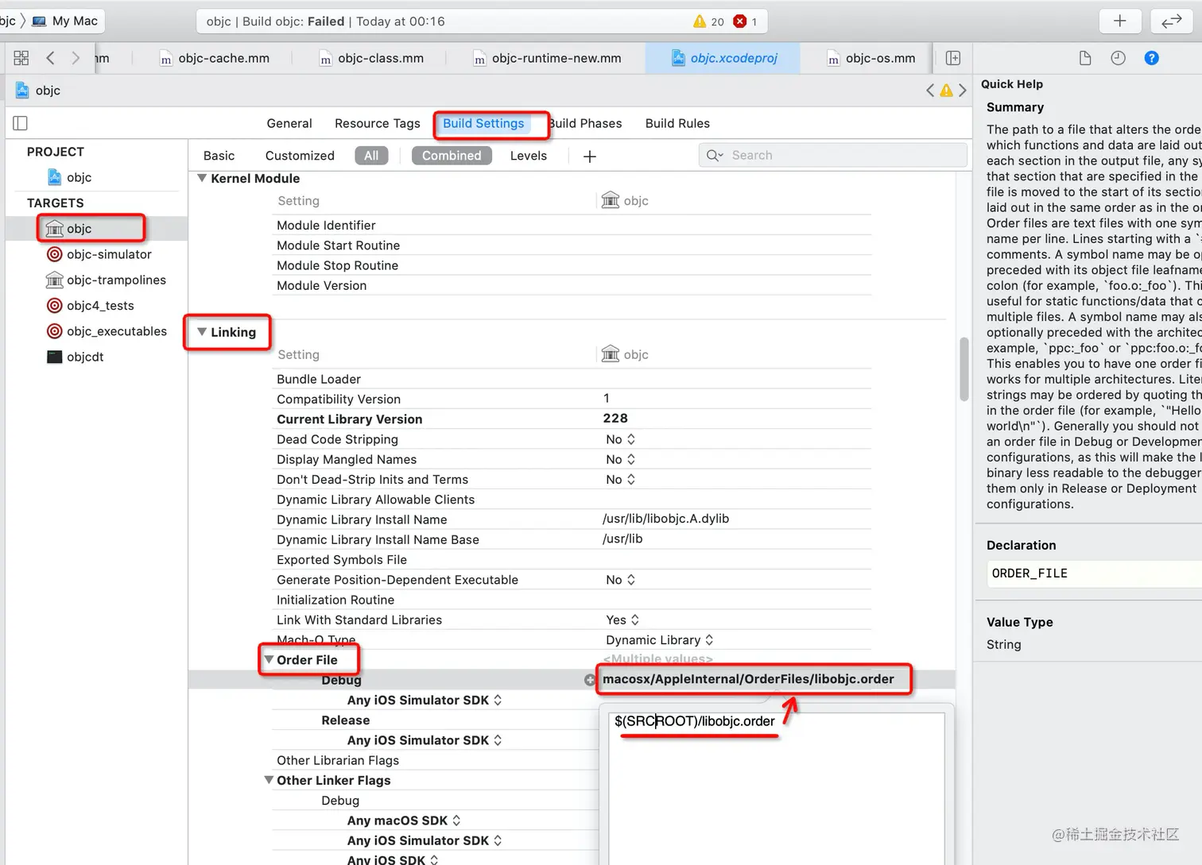Show Customized build settings filter
Image resolution: width=1202 pixels, height=865 pixels.
tap(300, 156)
